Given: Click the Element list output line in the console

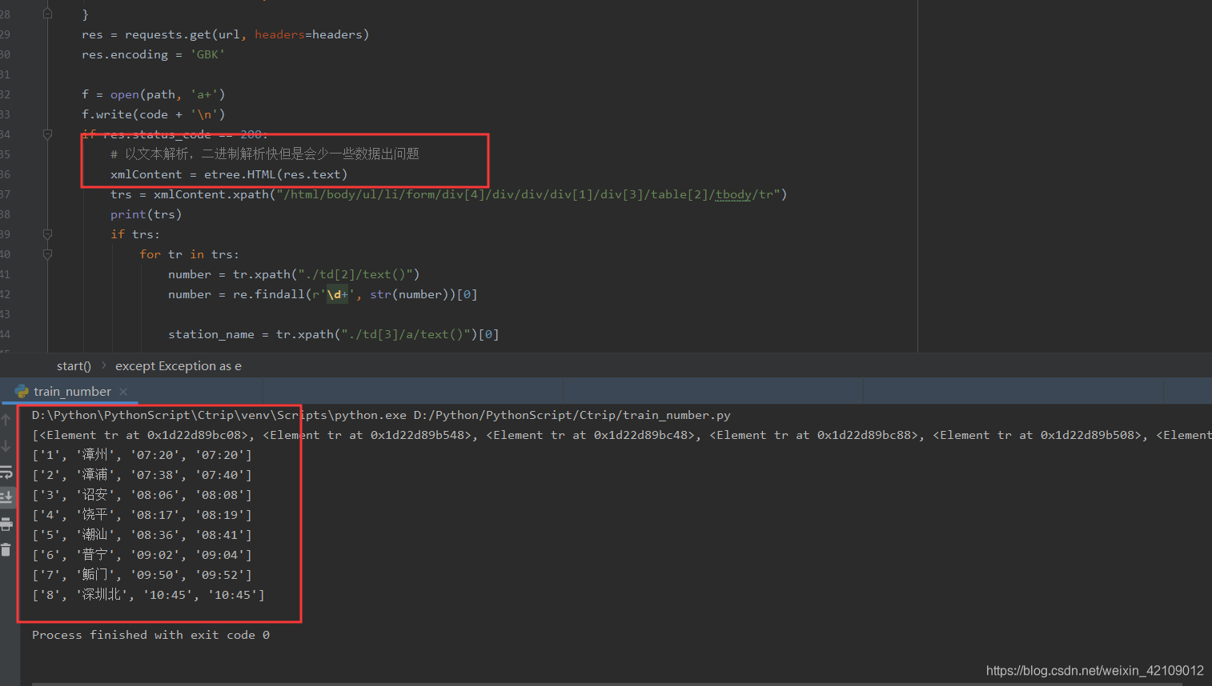Looking at the screenshot, I should [x=622, y=435].
